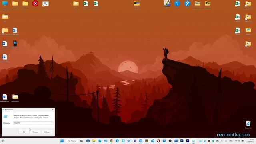Open the OneDrive cloud tray icon
This screenshot has width=256, height=144.
[x=217, y=141]
